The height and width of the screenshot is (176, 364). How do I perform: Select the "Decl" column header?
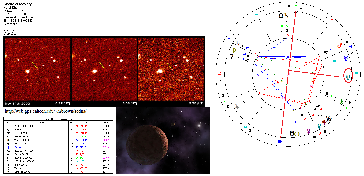tap(105, 122)
